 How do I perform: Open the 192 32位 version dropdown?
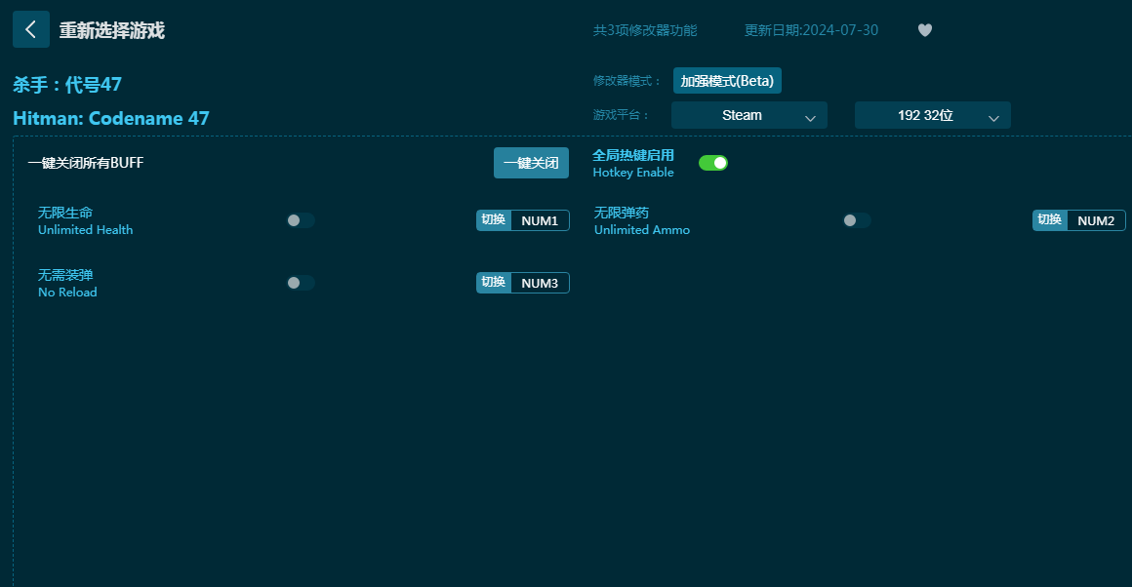click(933, 115)
